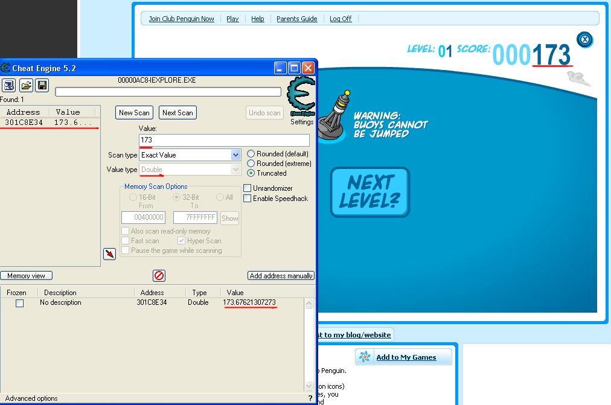Open the Scan type dropdown
611x405 pixels.
[x=235, y=155]
